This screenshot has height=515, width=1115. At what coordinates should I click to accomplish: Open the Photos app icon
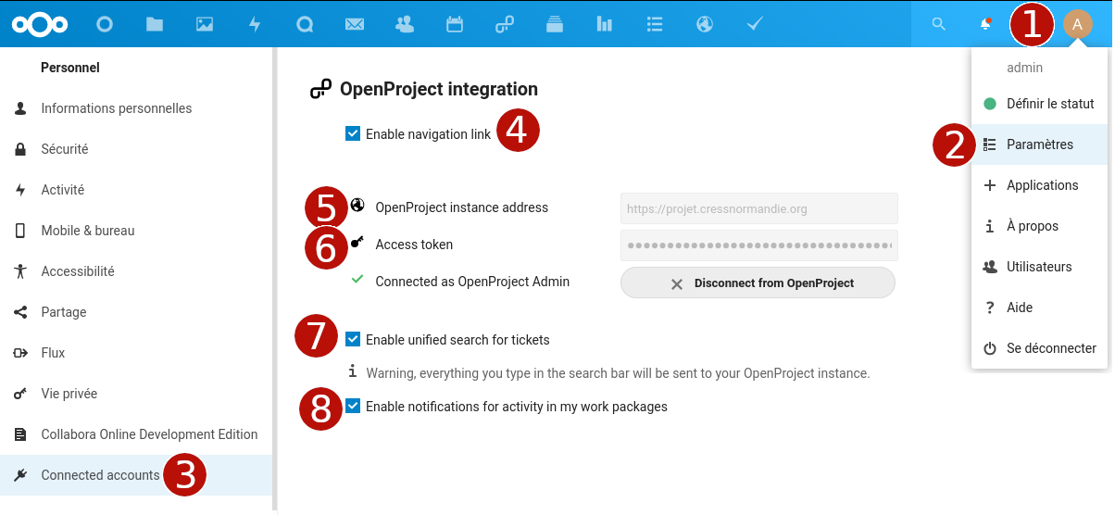[205, 24]
